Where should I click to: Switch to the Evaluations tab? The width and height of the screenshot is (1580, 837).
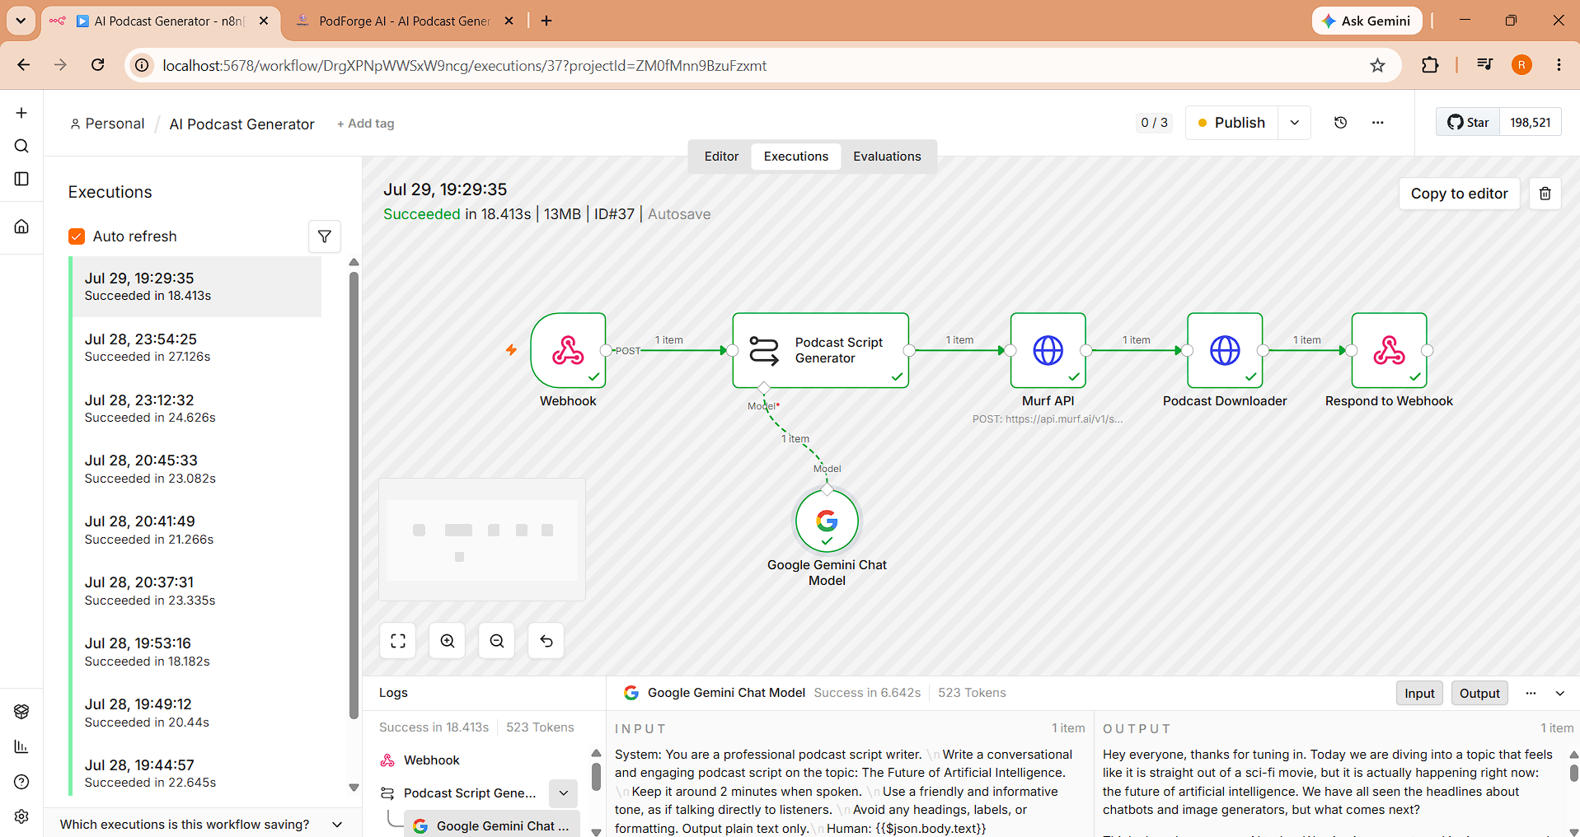click(x=887, y=157)
